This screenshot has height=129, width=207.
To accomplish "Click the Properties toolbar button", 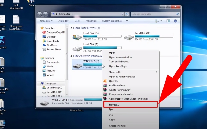I will (91, 21).
